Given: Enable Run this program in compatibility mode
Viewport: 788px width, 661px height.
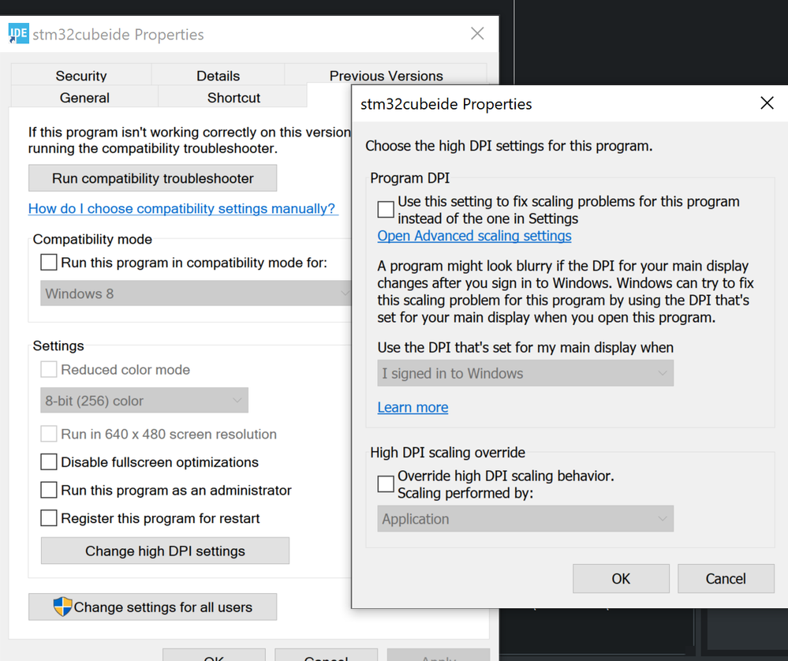Looking at the screenshot, I should tap(49, 263).
